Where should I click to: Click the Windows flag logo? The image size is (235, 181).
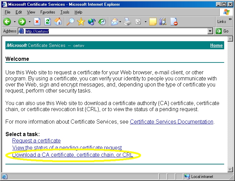226,12
